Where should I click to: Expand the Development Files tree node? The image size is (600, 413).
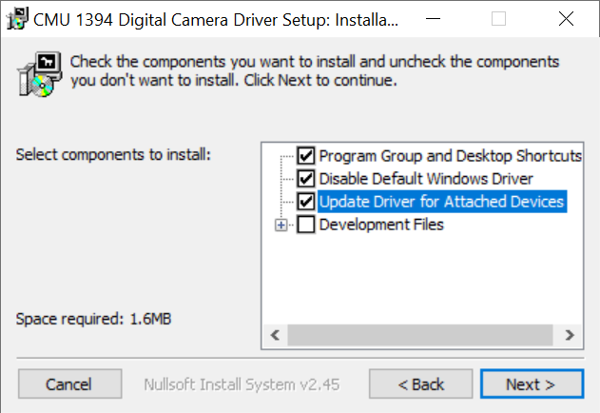coord(281,225)
